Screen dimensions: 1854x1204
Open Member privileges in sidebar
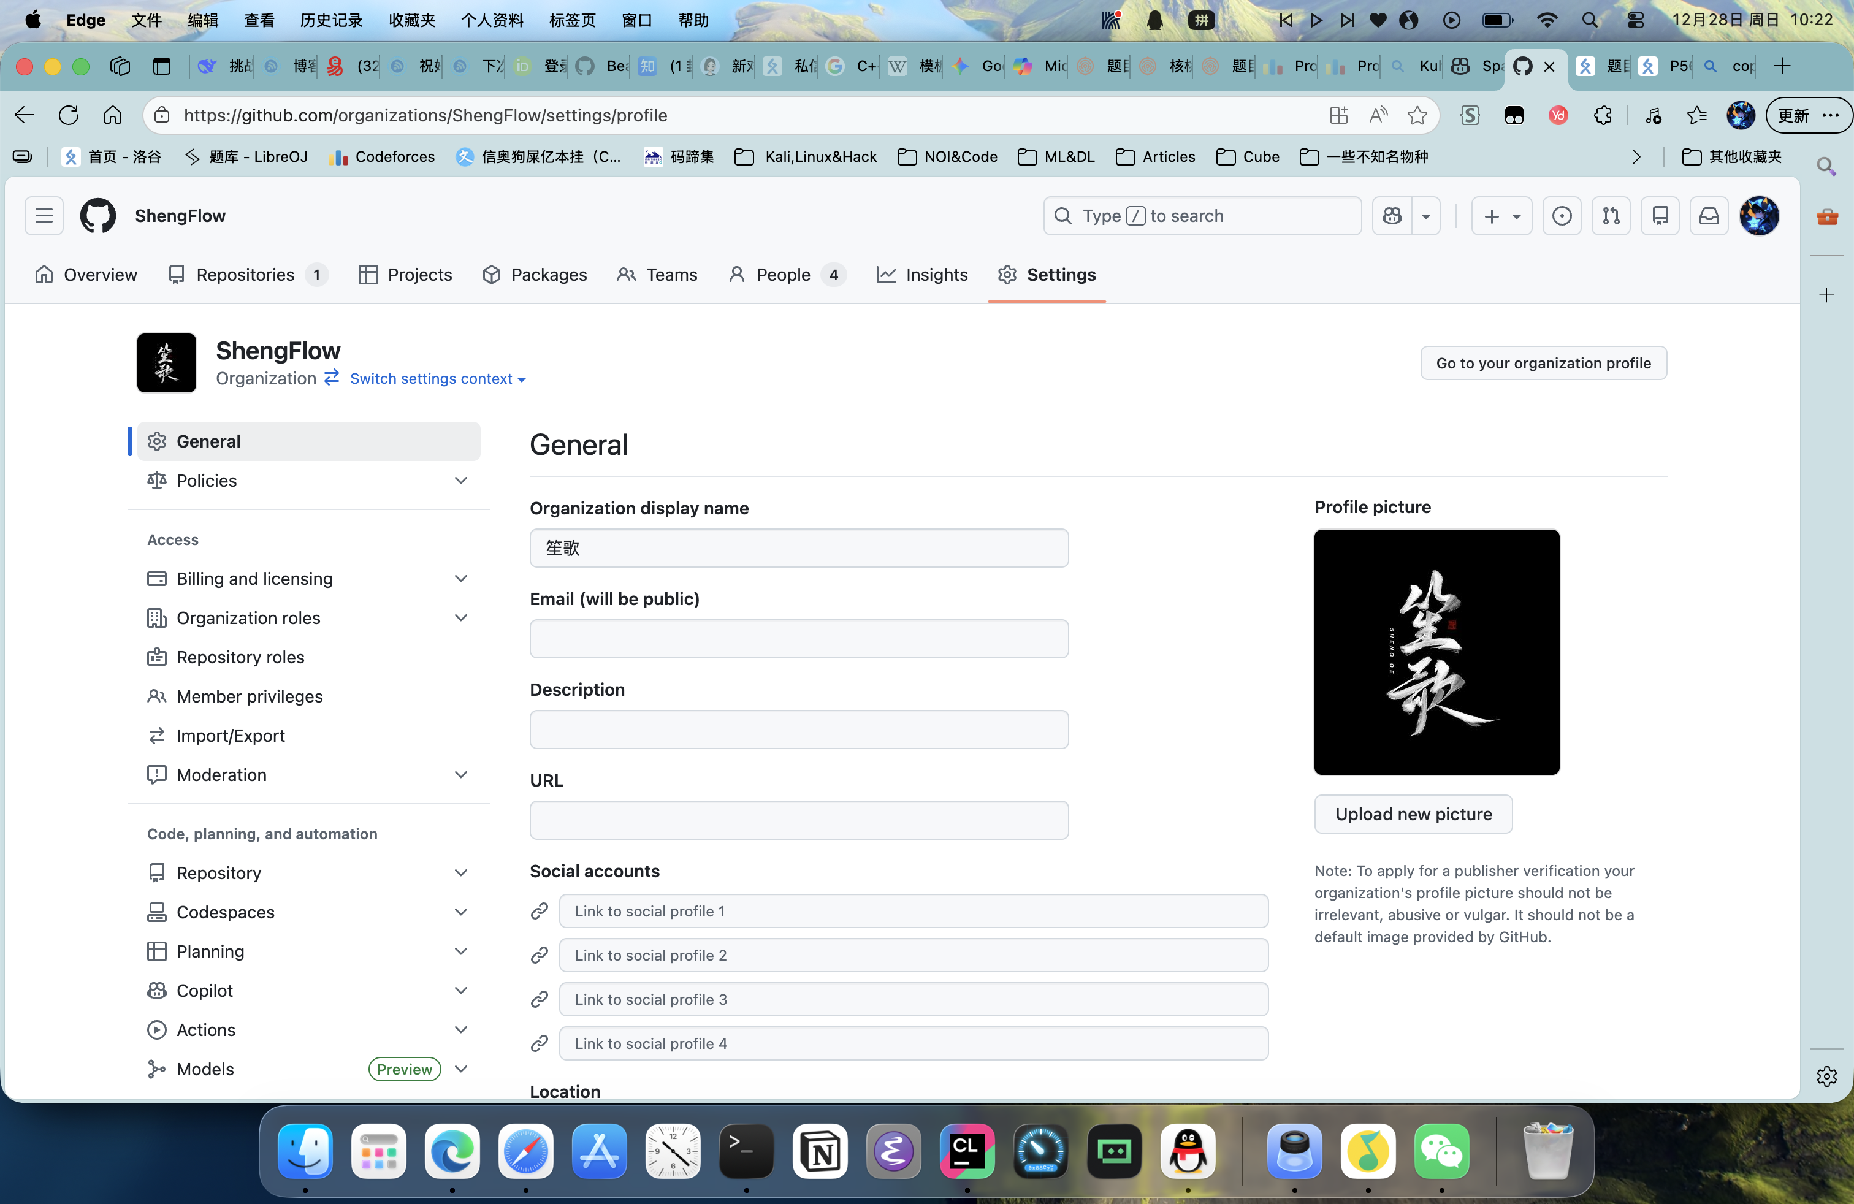tap(250, 696)
